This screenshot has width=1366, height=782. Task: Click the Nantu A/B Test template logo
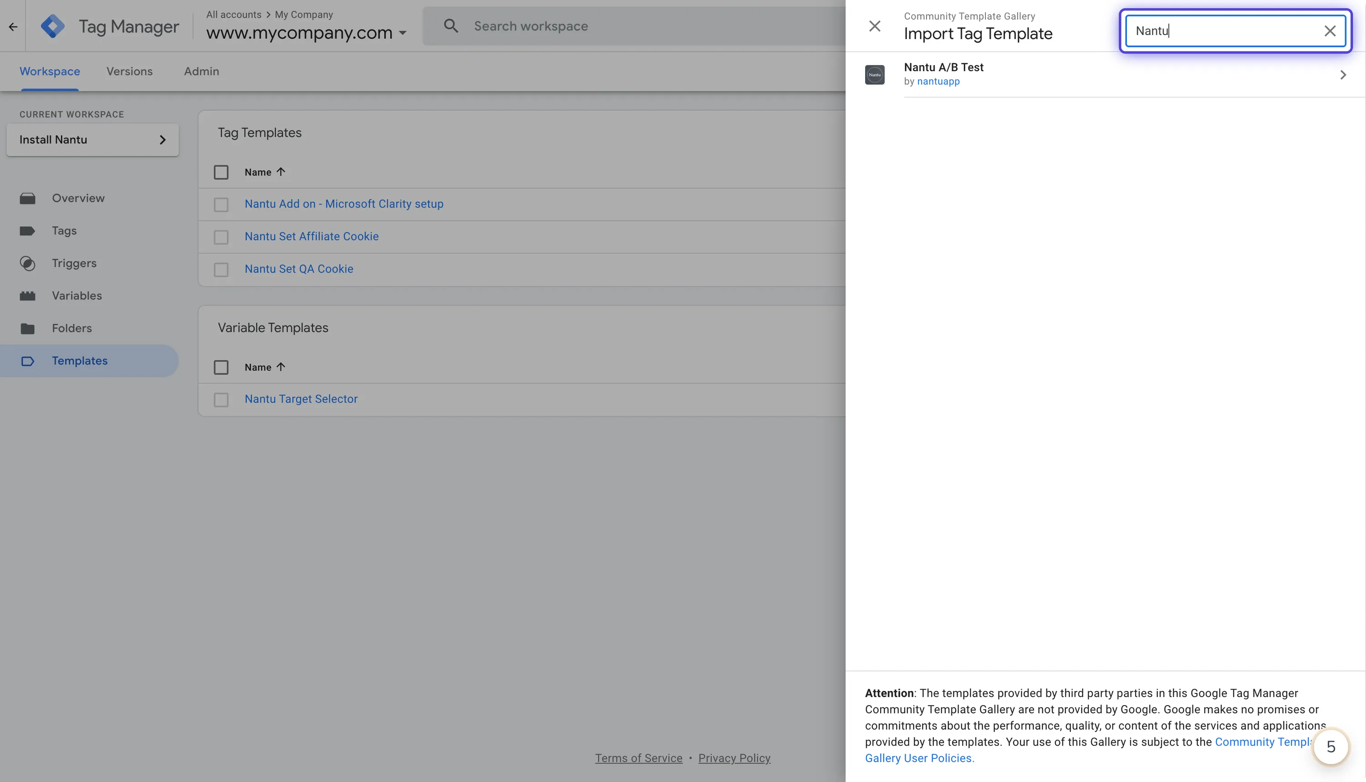pos(875,75)
